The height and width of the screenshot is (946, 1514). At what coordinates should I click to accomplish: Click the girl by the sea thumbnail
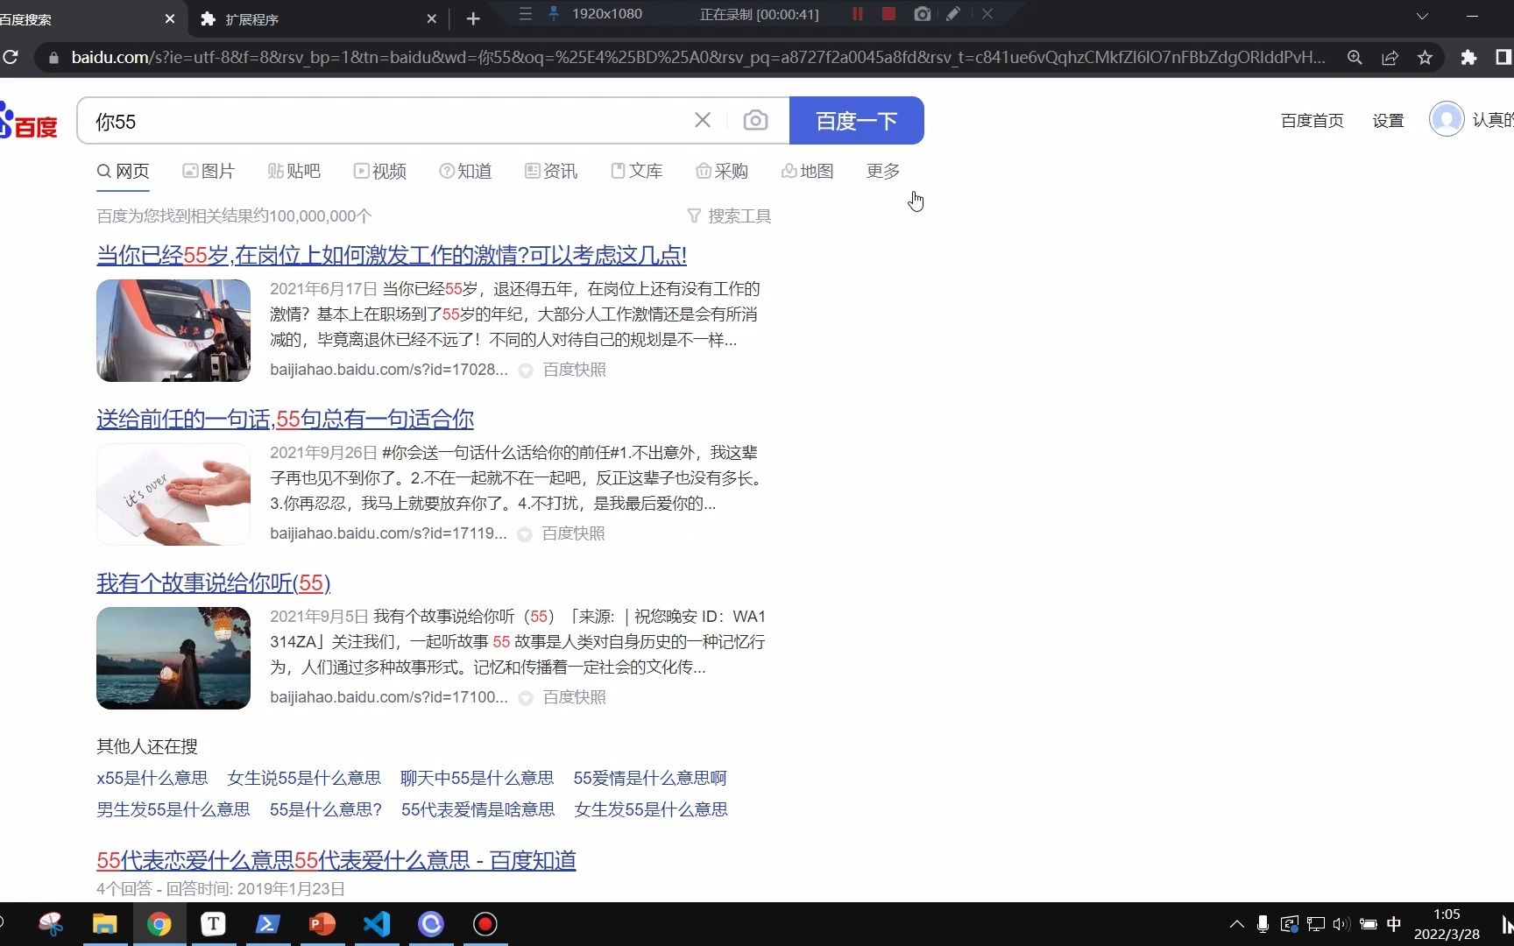coord(173,658)
